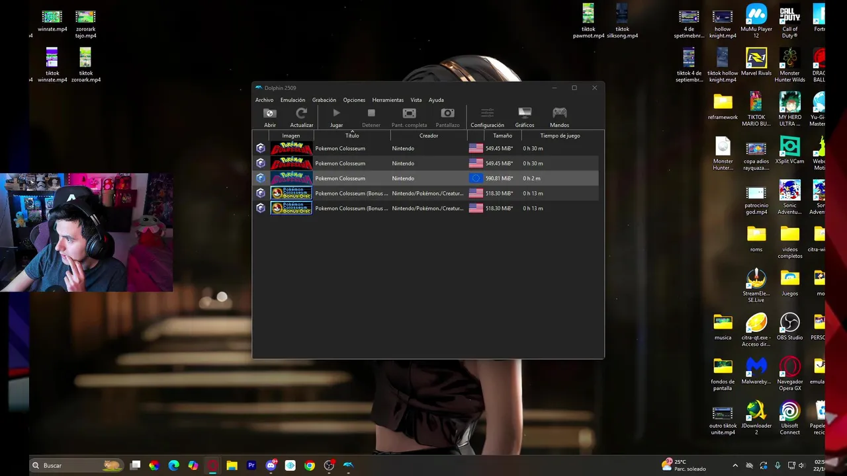Sort games by the Tamaño column header
The image size is (847, 476).
click(502, 136)
